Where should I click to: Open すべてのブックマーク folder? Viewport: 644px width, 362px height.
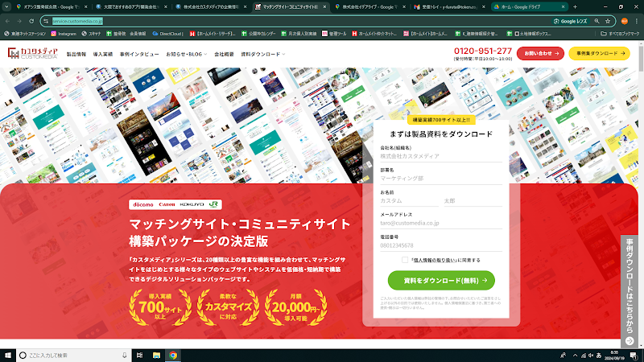(620, 34)
